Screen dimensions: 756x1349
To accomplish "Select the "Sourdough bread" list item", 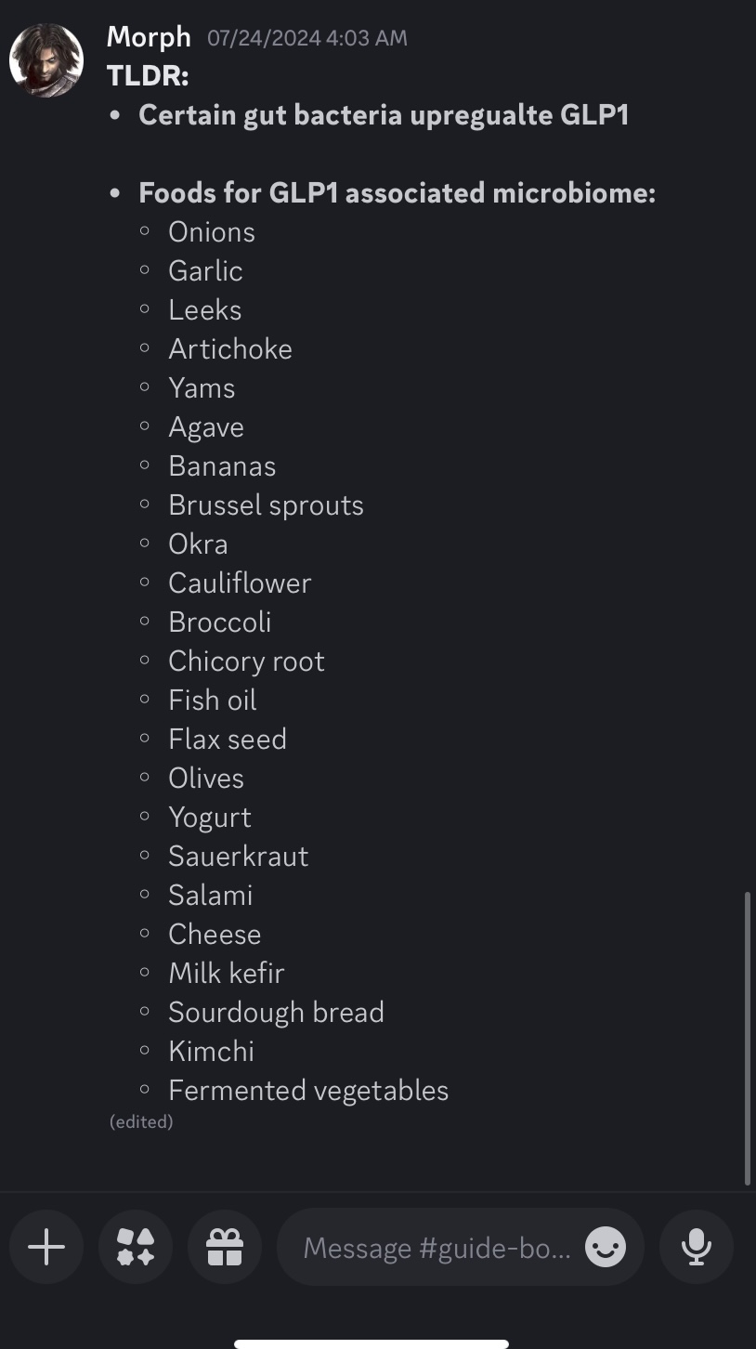I will tap(276, 1013).
